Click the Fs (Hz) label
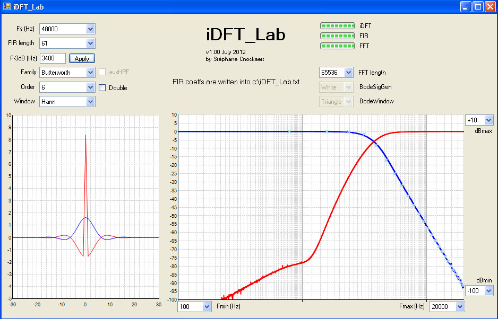 [25, 29]
